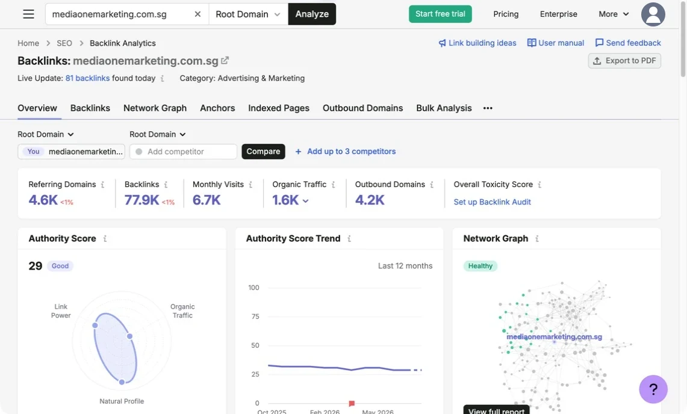
Task: Click info icon beside Outbound Domains
Action: [x=432, y=185]
